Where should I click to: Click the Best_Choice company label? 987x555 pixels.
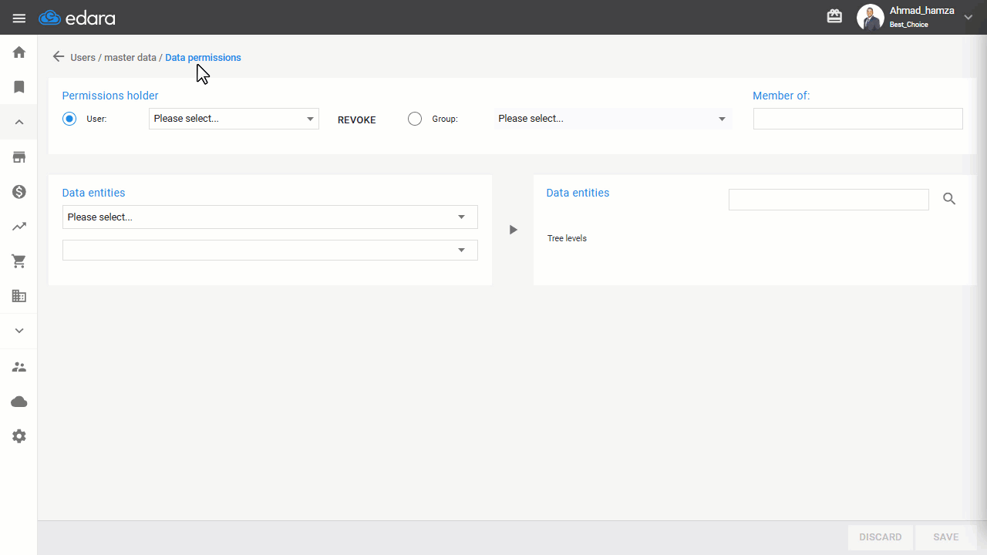pos(909,25)
